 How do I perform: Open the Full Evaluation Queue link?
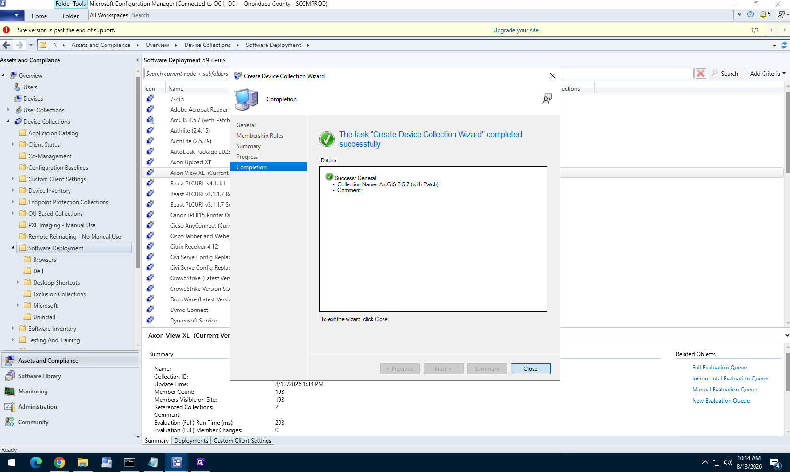(x=720, y=368)
